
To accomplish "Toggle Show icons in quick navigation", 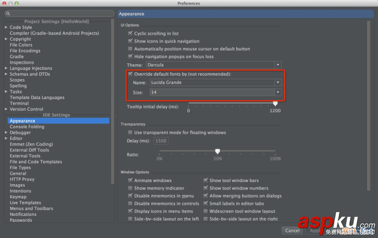I will pyautogui.click(x=130, y=41).
